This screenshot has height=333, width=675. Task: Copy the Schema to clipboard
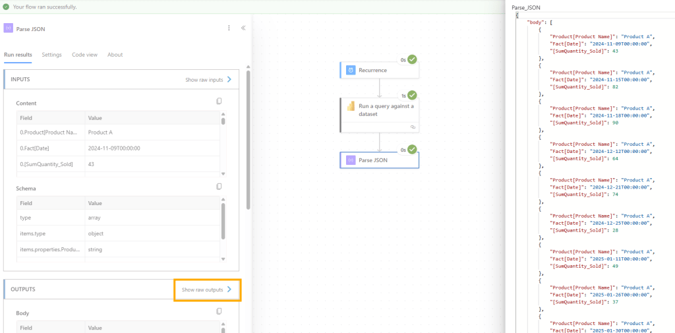click(220, 187)
